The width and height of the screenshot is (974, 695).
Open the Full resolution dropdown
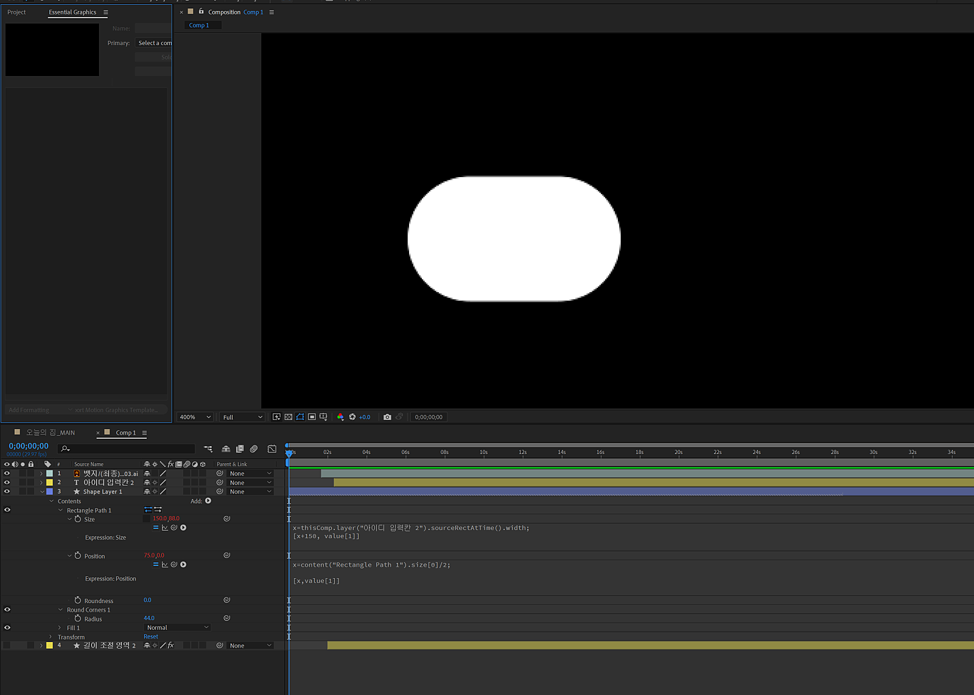241,417
